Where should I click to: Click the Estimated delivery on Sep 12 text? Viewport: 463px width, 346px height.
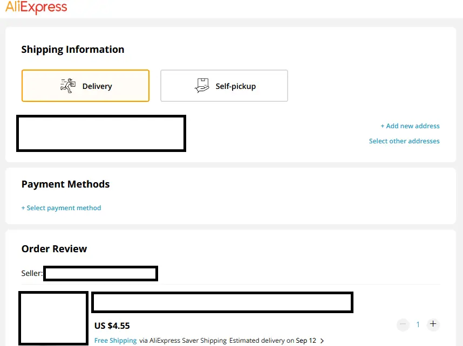click(x=273, y=341)
